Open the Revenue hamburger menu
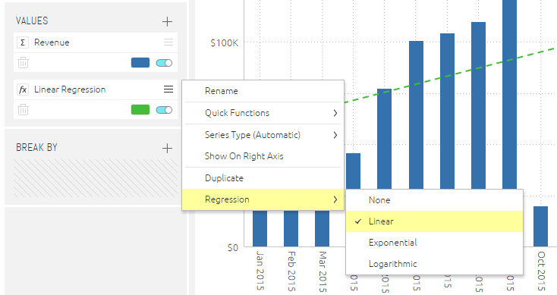This screenshot has width=557, height=295. [168, 42]
